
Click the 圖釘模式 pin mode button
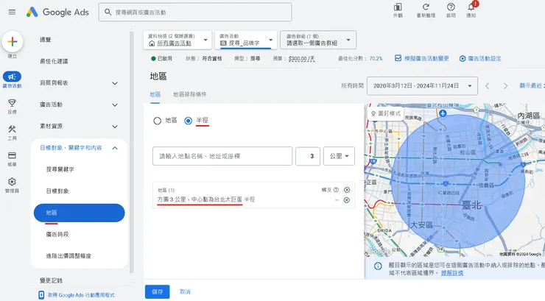[x=386, y=113]
